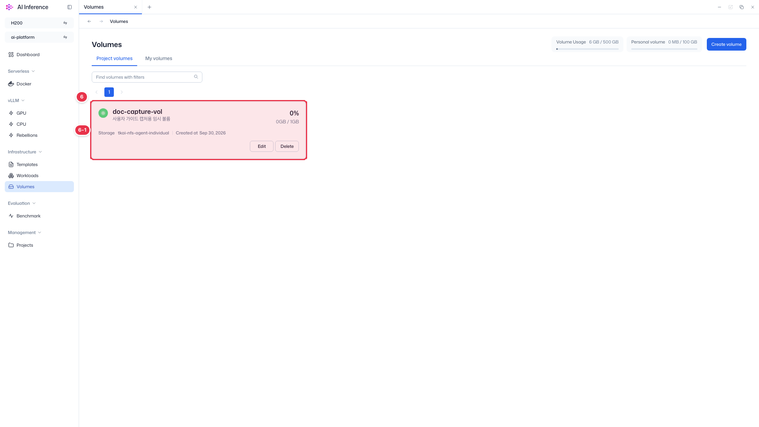Select page 1 in pagination
The height and width of the screenshot is (427, 759).
coord(109,92)
